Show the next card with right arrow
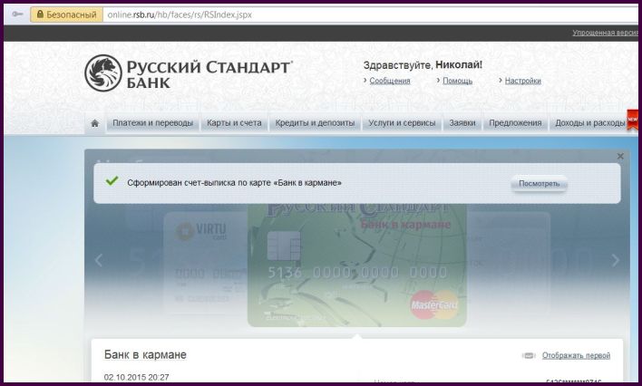642x386 pixels. [x=615, y=260]
